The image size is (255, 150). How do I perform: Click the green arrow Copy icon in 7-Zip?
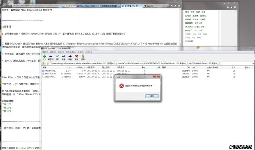point(64,56)
